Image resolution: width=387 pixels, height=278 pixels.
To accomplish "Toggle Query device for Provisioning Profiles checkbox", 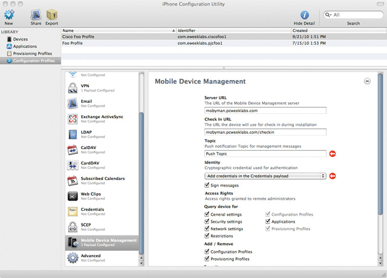I will pos(268,228).
